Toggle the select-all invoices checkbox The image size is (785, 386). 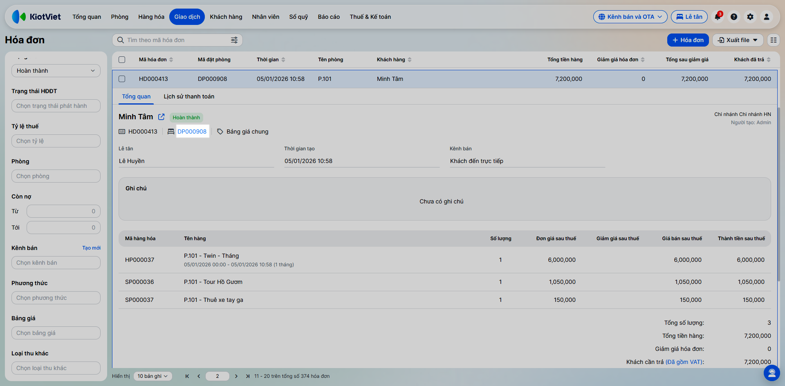pos(122,60)
